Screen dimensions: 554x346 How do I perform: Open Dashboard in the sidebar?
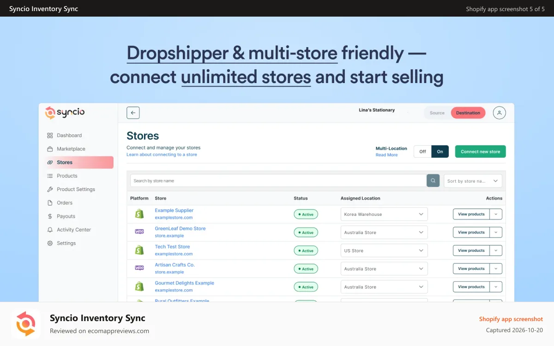[x=69, y=136]
